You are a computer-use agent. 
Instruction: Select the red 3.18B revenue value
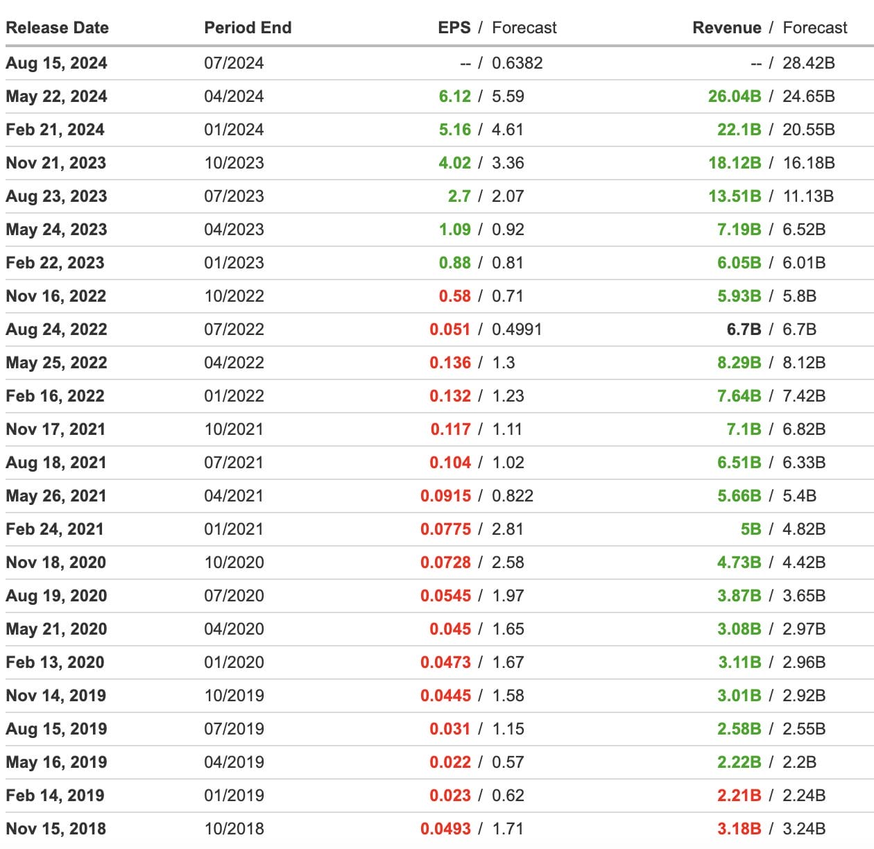[739, 829]
